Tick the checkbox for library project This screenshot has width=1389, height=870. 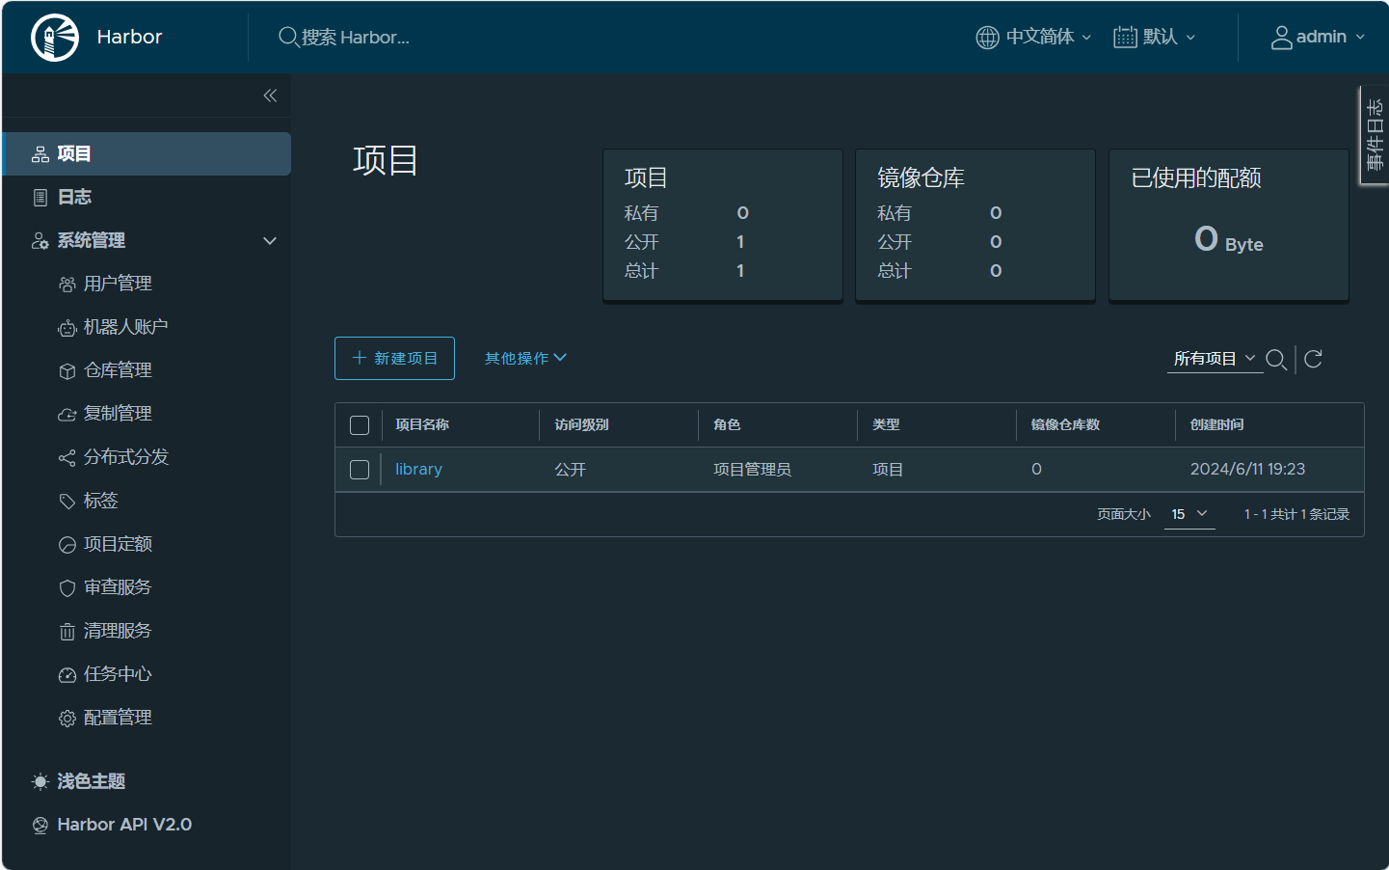tap(360, 470)
